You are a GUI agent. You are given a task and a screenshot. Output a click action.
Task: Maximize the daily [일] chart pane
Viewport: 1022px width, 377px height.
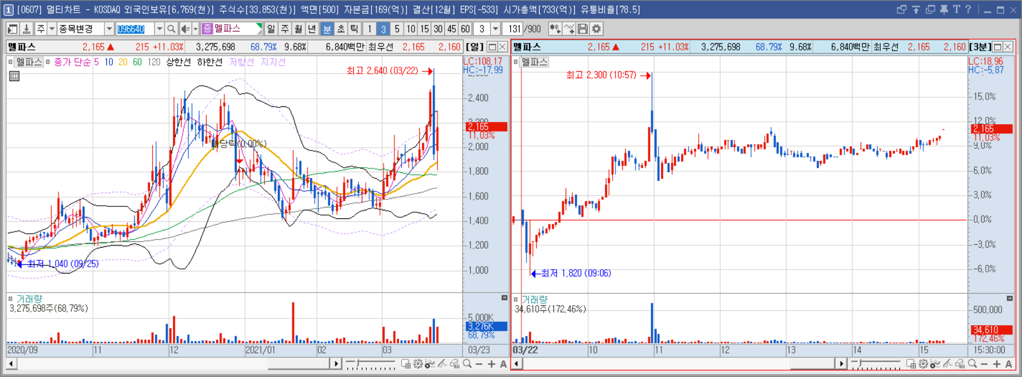tap(492, 47)
